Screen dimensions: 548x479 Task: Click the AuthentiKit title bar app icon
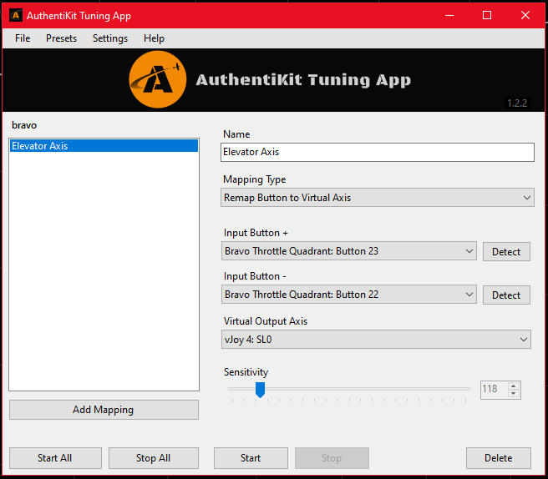pos(16,15)
